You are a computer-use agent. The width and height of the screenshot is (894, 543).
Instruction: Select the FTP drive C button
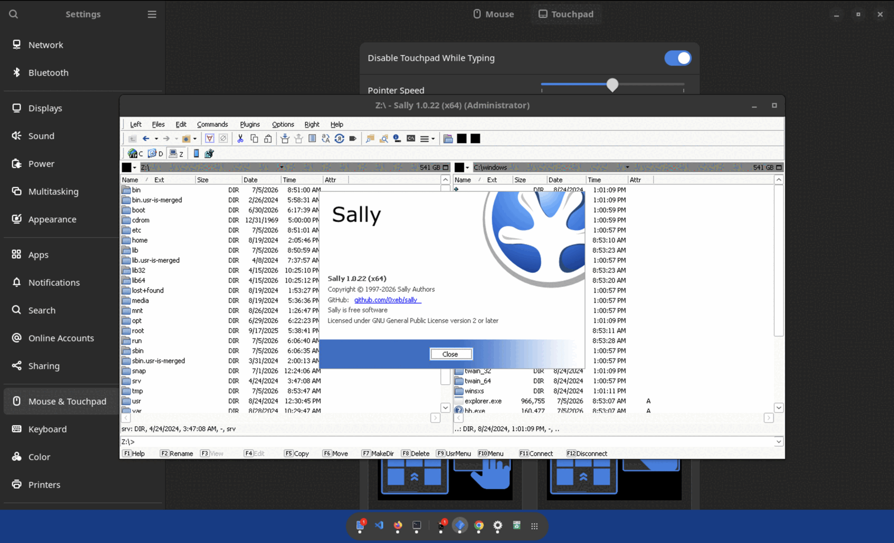coord(135,153)
